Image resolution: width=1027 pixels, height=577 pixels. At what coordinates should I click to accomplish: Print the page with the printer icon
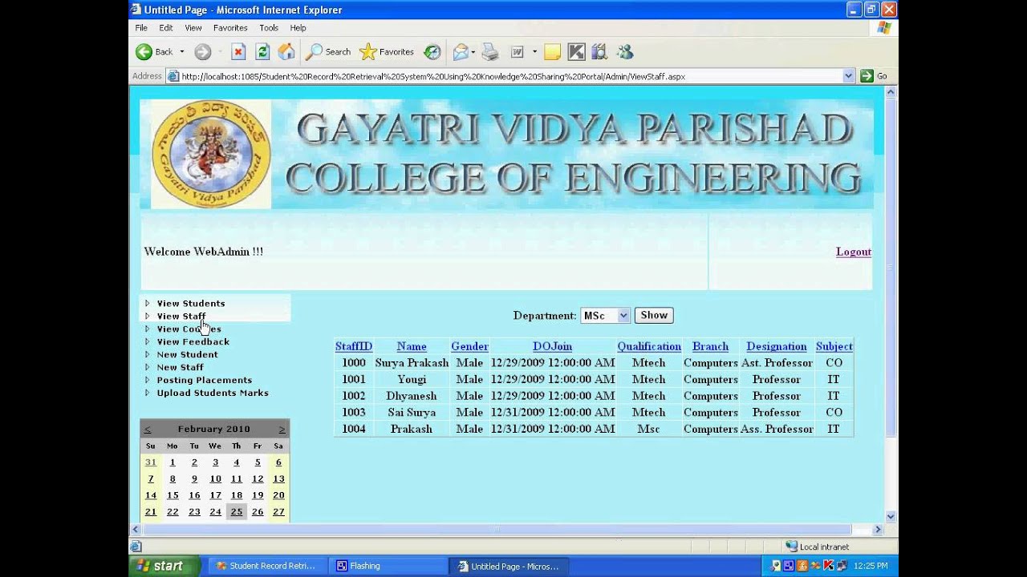coord(490,52)
